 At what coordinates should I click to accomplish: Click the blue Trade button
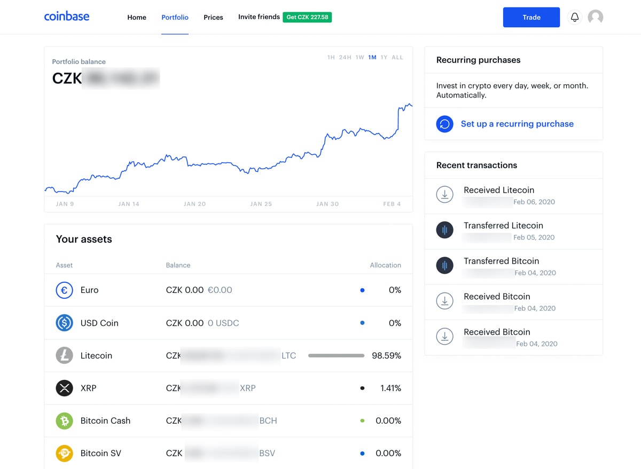(531, 17)
